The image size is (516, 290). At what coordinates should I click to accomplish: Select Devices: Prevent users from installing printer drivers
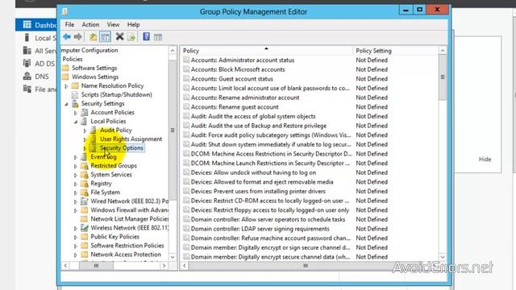tap(258, 192)
